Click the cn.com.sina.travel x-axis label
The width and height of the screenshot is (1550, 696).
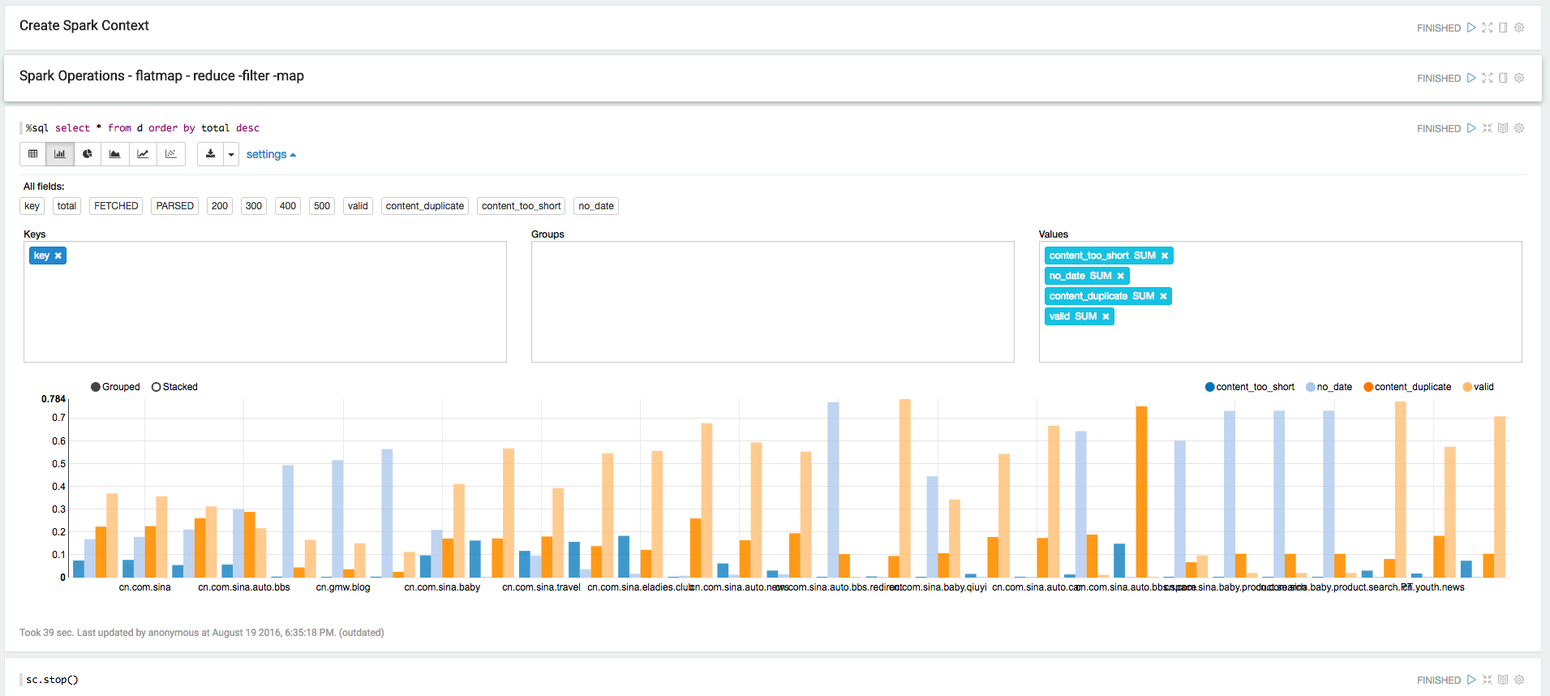pyautogui.click(x=541, y=587)
